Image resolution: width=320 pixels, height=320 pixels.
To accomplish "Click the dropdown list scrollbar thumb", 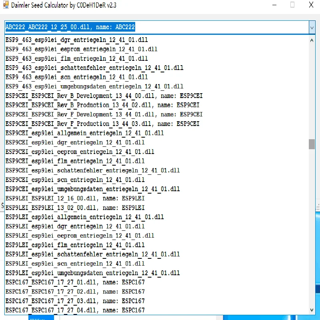I will click(x=312, y=144).
